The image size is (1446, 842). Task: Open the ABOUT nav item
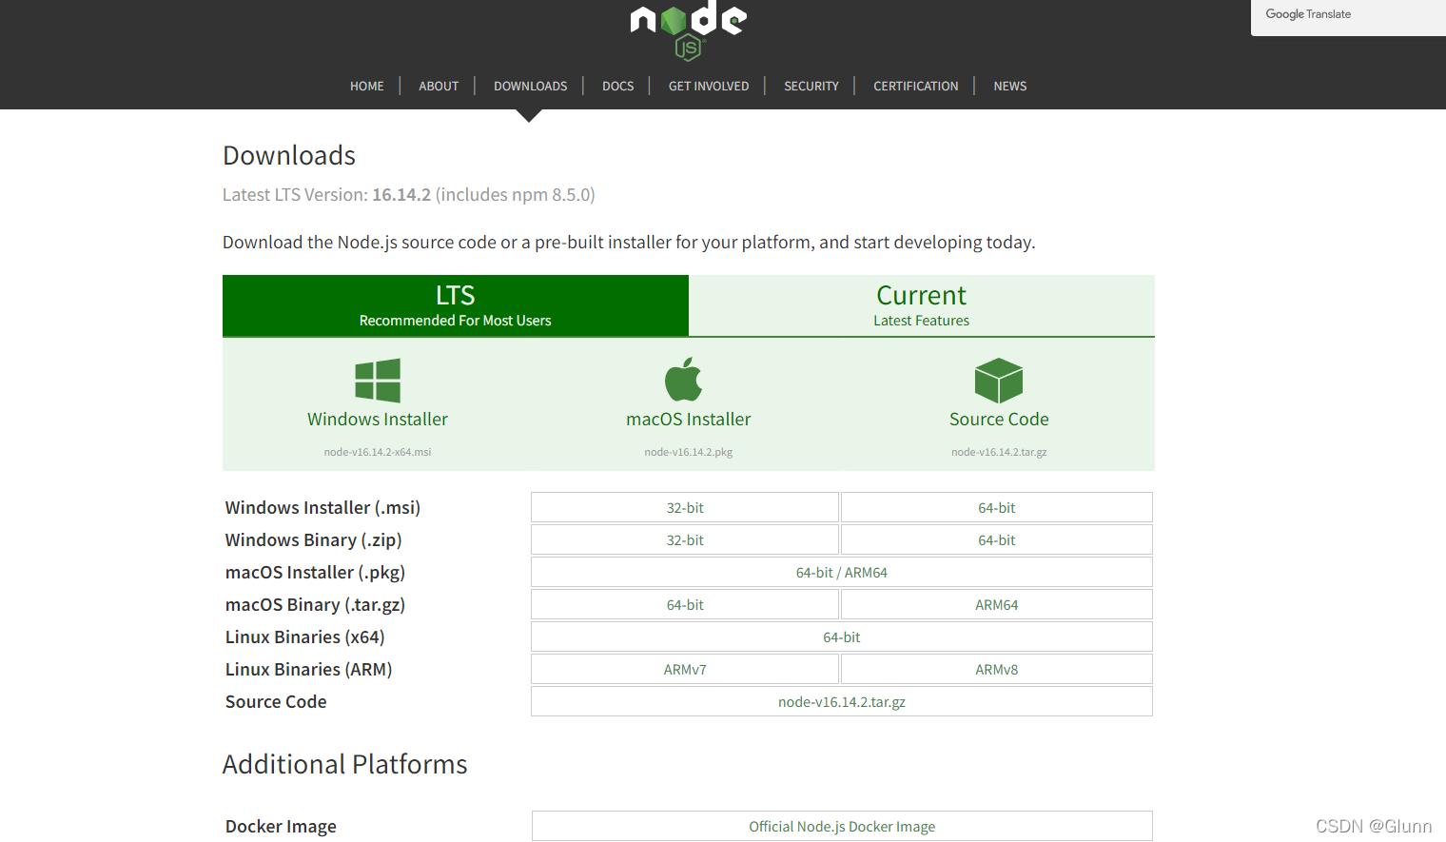[x=439, y=86]
